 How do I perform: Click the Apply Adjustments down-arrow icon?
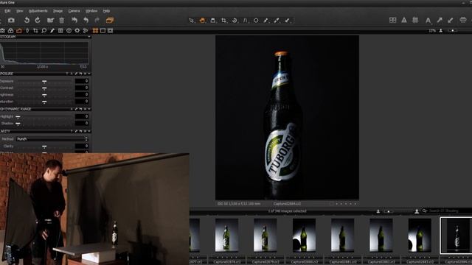(x=451, y=20)
